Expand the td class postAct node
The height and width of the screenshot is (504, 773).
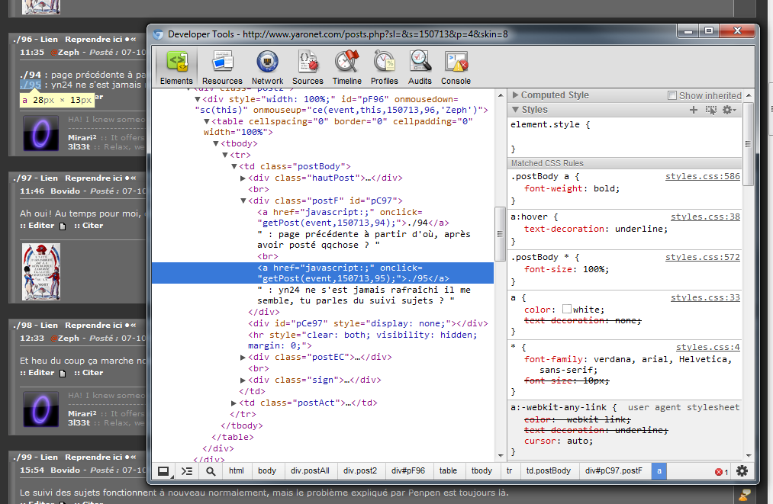point(234,403)
